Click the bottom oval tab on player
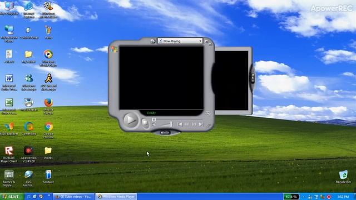 tap(165, 132)
